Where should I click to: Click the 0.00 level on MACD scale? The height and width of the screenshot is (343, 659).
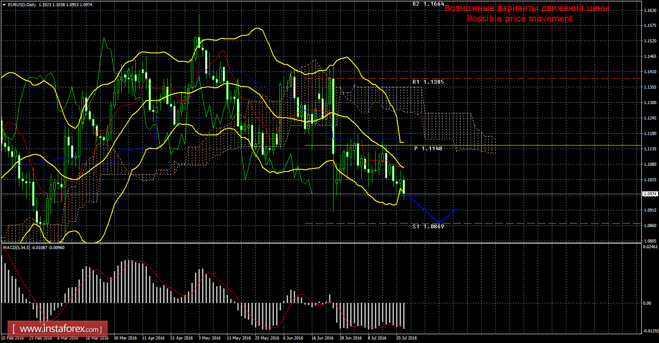(647, 303)
